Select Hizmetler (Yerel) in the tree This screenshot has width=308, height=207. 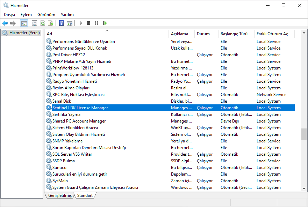24,33
